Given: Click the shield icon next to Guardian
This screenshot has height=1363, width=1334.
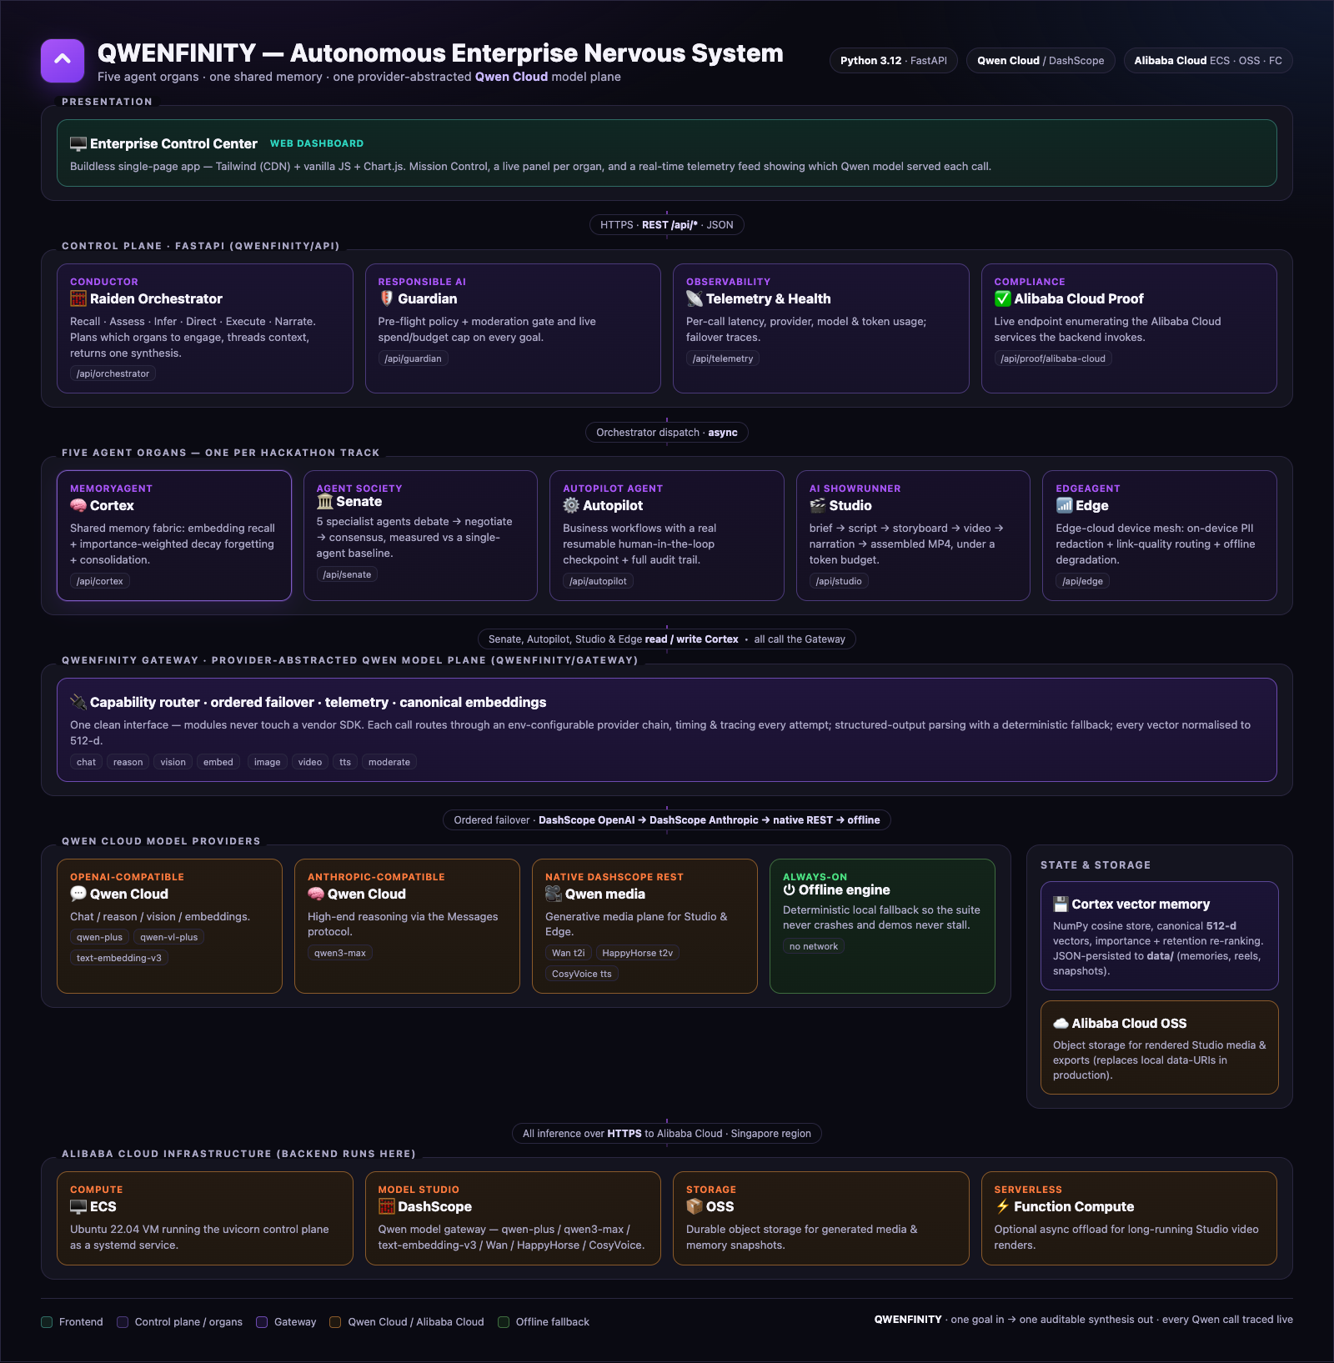Looking at the screenshot, I should [x=386, y=298].
